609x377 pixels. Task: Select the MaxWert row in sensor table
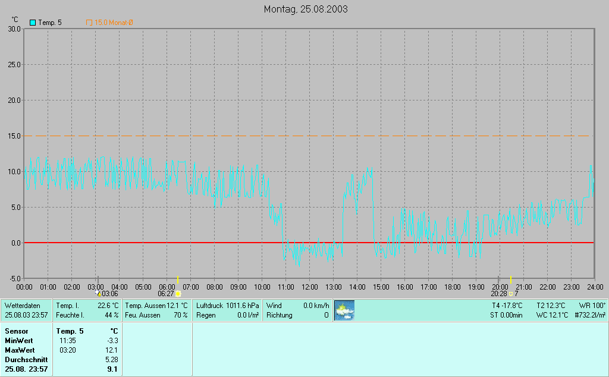click(x=59, y=350)
